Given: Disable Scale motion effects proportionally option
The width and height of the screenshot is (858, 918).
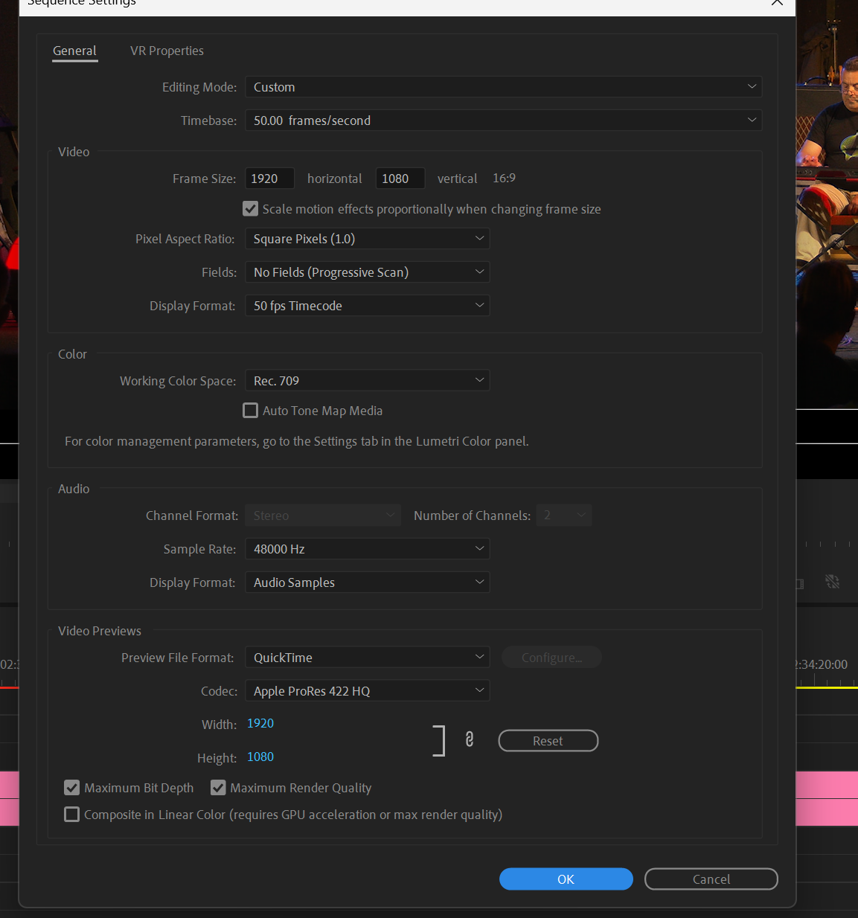Looking at the screenshot, I should click(x=250, y=209).
